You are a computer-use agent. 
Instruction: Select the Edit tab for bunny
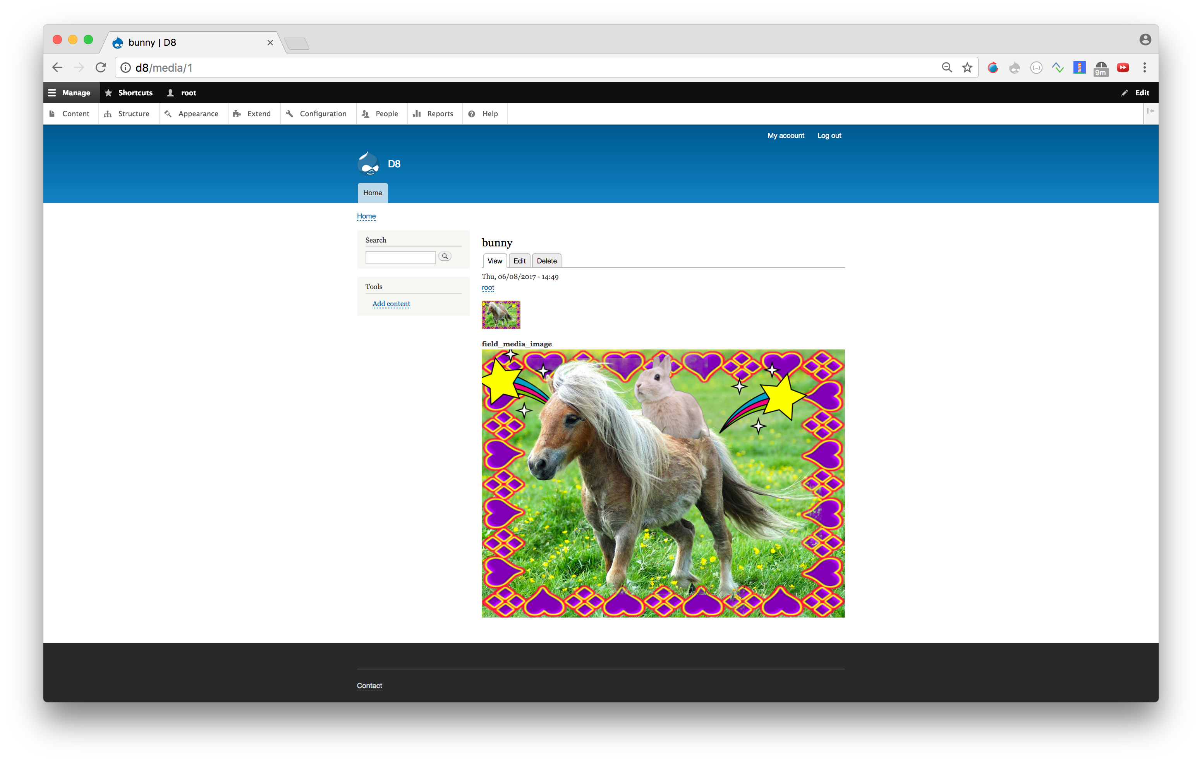[x=519, y=261]
